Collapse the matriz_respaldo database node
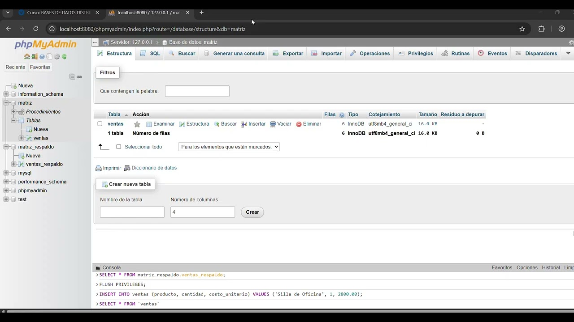The width and height of the screenshot is (574, 322). coord(6,147)
